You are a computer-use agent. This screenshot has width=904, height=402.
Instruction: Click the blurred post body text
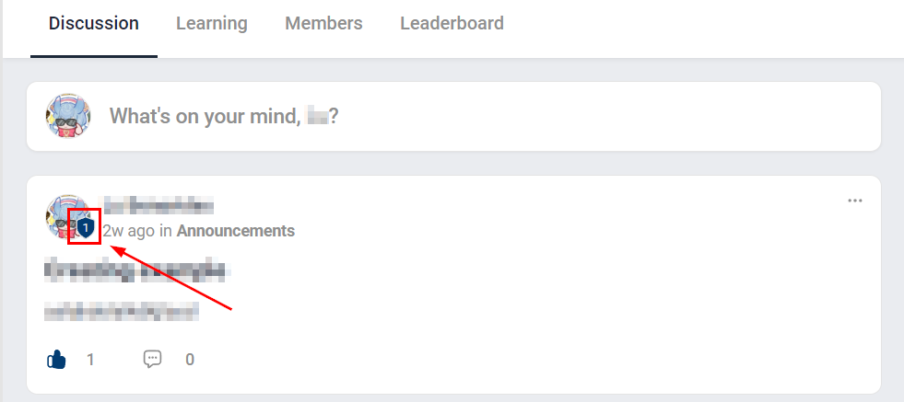(x=121, y=312)
